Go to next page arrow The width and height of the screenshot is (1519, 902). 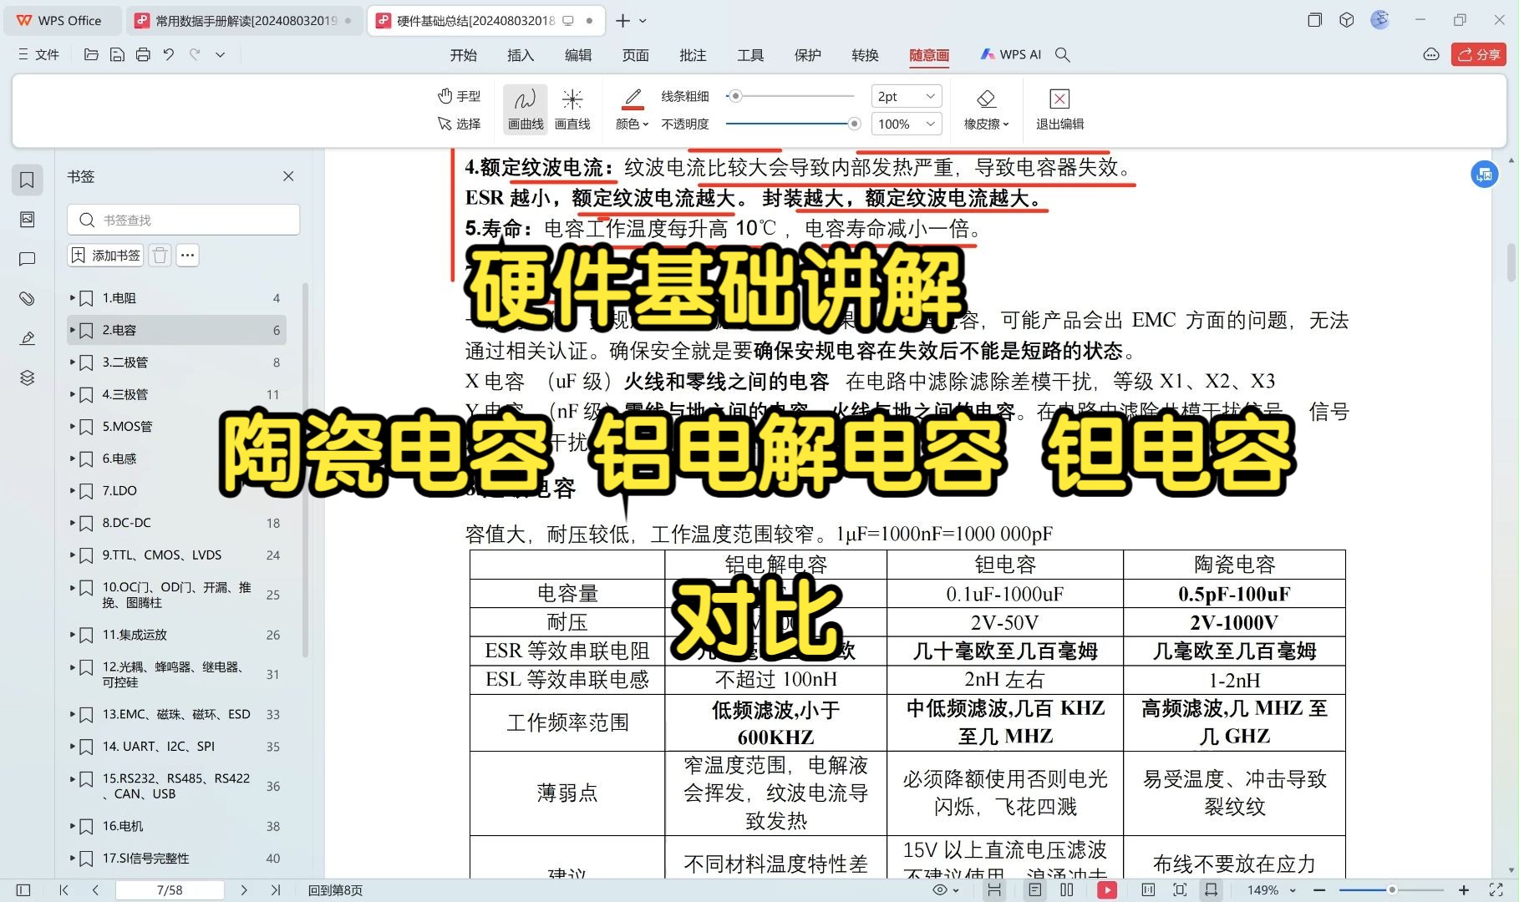click(244, 890)
